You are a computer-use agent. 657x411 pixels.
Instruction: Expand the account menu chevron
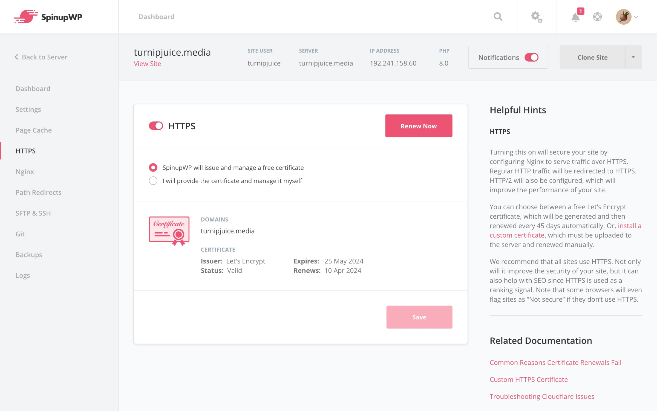636,17
